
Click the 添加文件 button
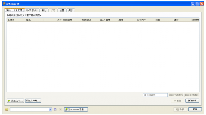(x=15, y=101)
